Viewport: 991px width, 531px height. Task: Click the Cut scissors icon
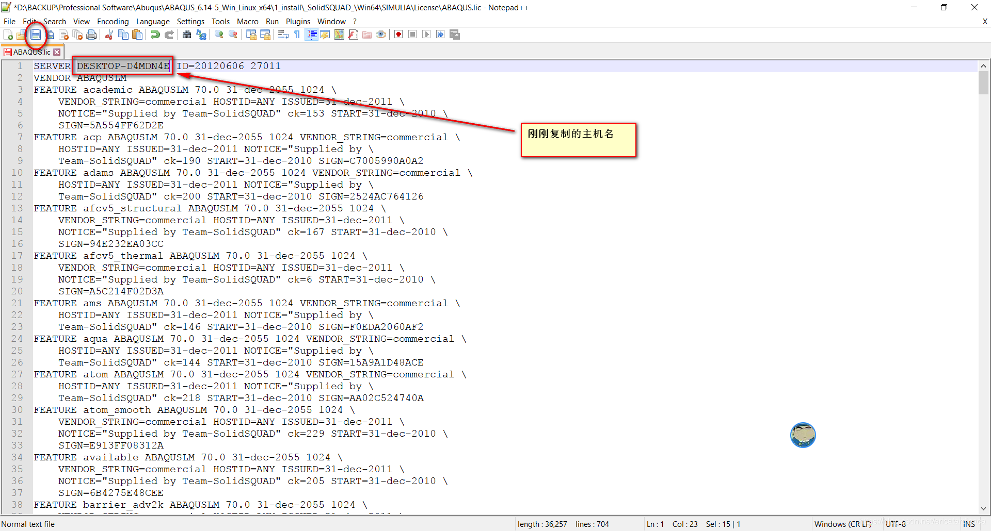pyautogui.click(x=109, y=35)
